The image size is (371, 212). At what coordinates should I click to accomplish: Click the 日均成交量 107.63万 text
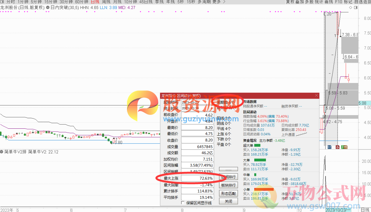pyautogui.click(x=259, y=125)
